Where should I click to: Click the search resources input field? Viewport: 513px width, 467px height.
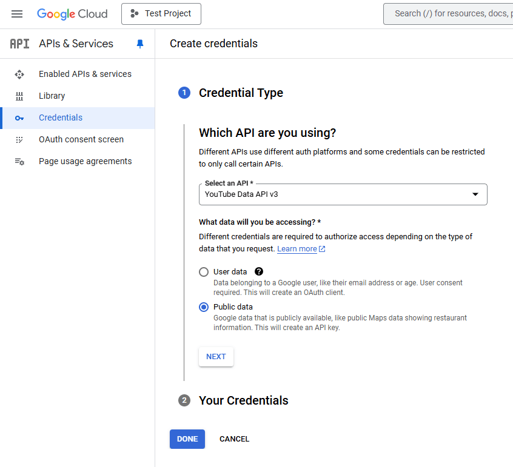[x=448, y=14]
